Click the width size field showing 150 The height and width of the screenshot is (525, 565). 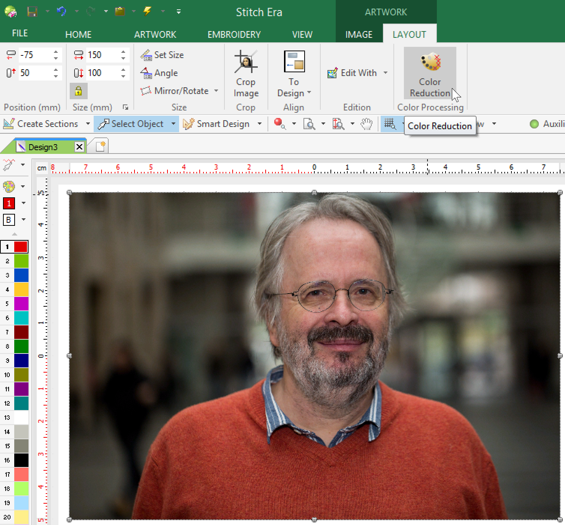click(102, 55)
